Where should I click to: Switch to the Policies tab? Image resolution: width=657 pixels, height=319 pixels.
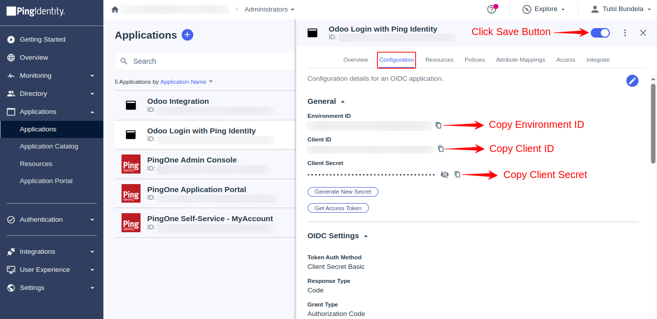click(x=475, y=60)
